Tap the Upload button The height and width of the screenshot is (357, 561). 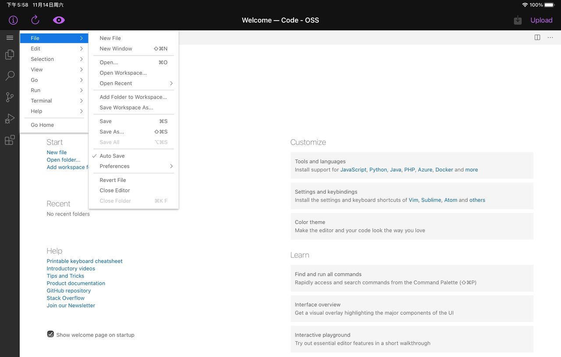(541, 20)
